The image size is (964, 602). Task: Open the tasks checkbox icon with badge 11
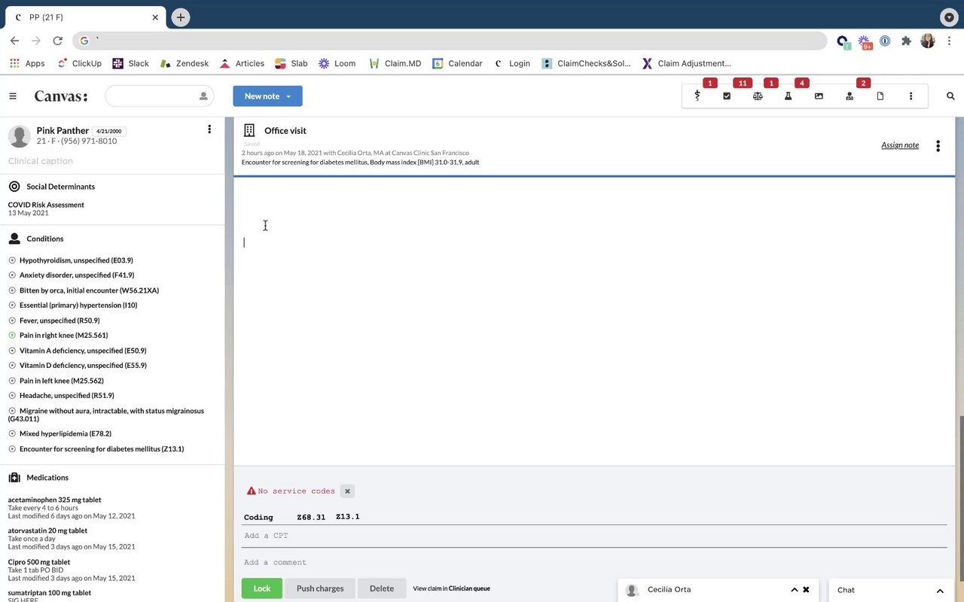pos(727,96)
